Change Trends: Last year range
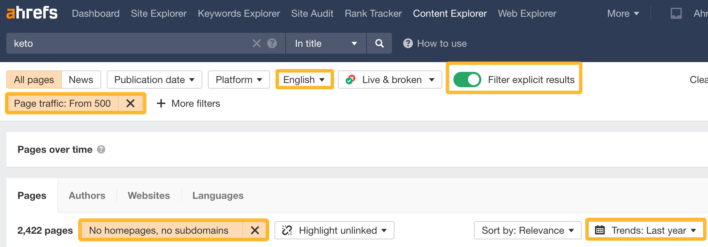The image size is (708, 247). coord(646,230)
